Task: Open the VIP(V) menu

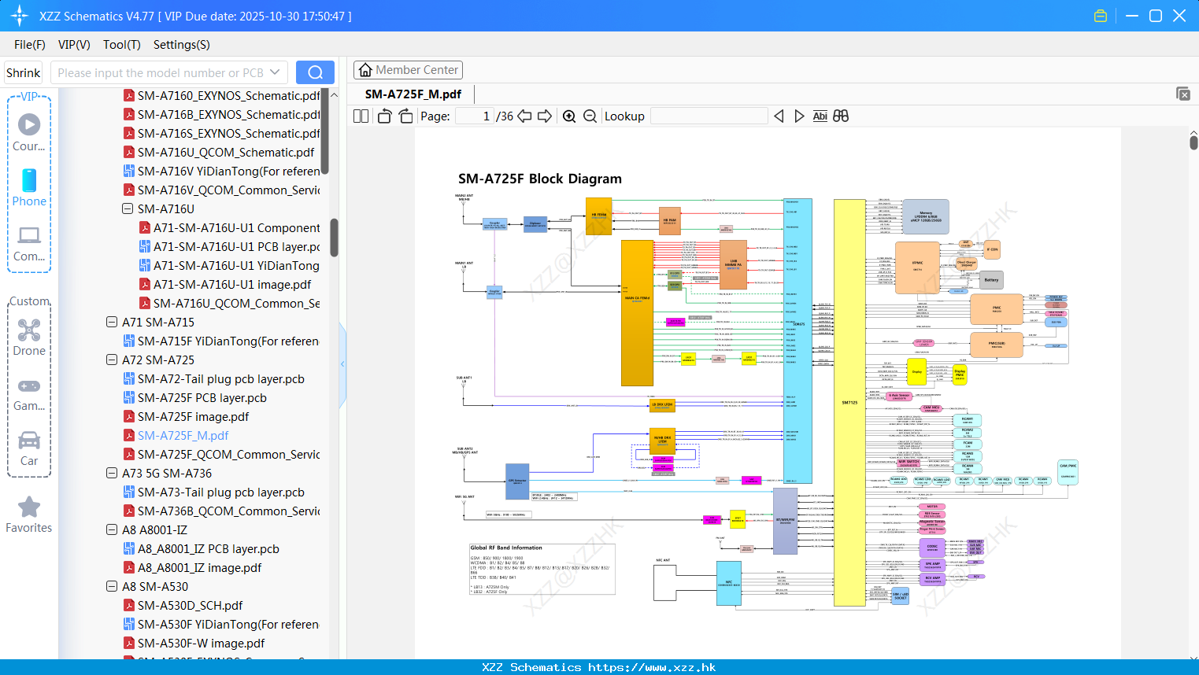Action: tap(74, 45)
